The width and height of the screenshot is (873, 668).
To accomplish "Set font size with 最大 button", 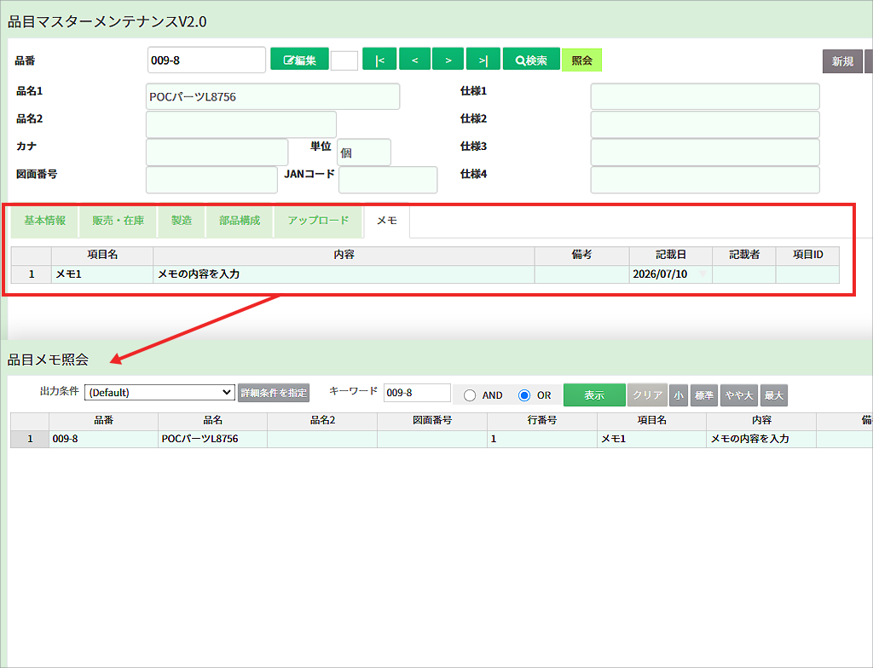I will click(x=773, y=395).
